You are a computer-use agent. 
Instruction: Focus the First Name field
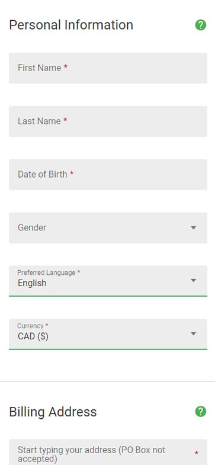tap(108, 68)
